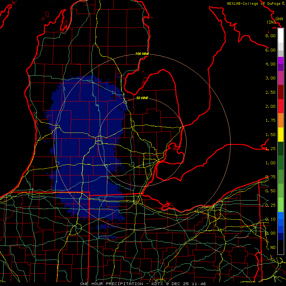Click the orange legend swatch
The width and height of the screenshot is (286, 286).
(x=281, y=120)
